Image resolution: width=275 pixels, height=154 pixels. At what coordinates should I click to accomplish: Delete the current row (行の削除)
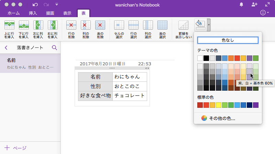click(71, 29)
